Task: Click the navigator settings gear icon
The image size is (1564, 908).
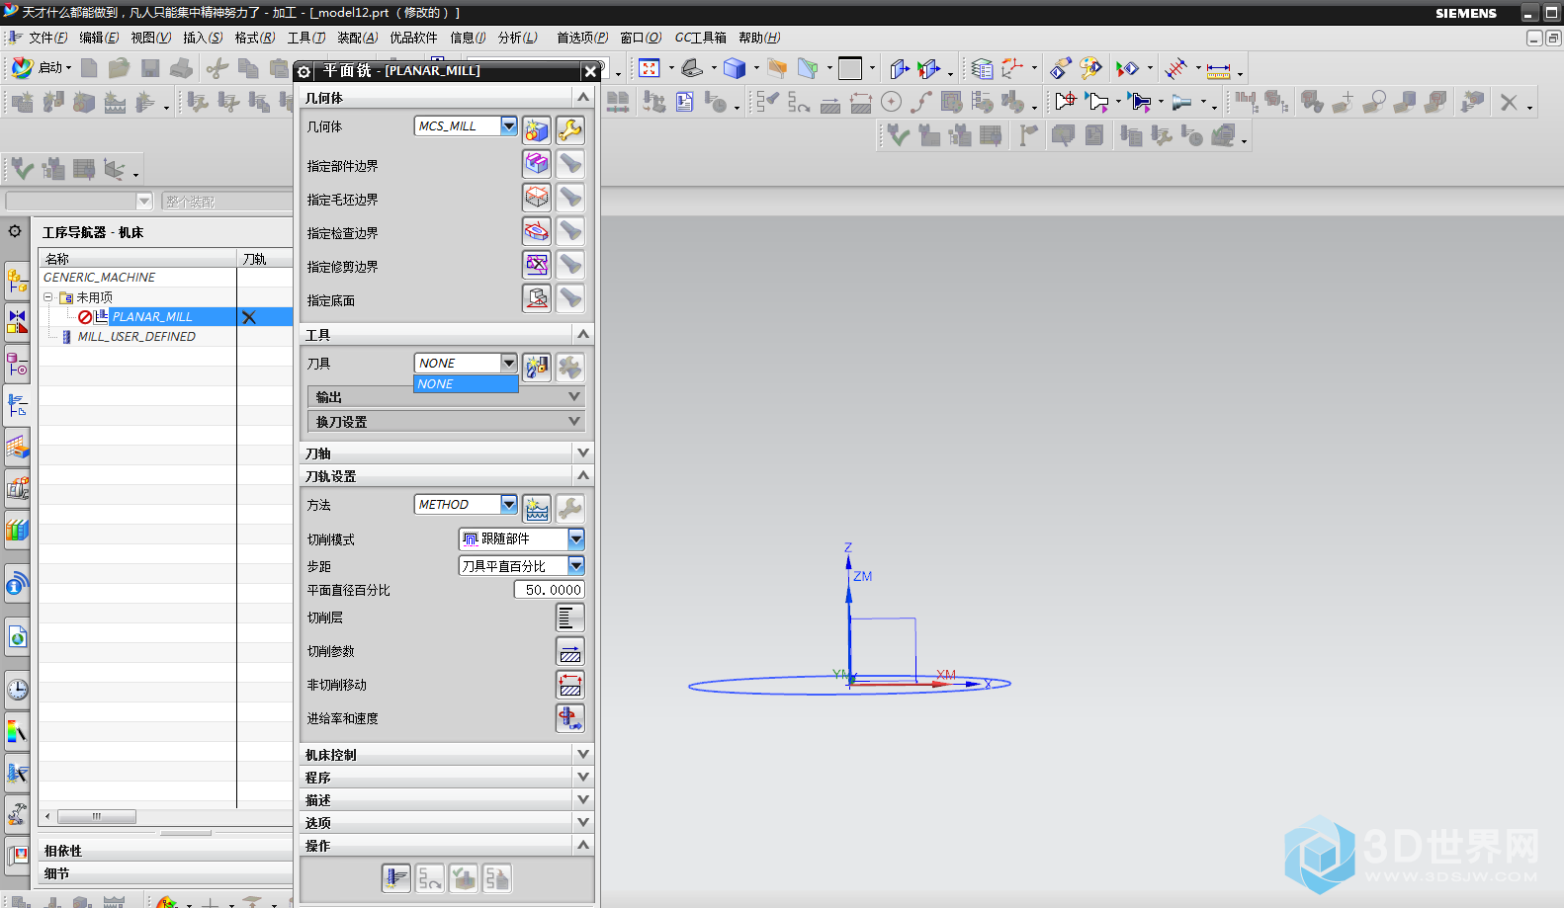Action: point(15,231)
